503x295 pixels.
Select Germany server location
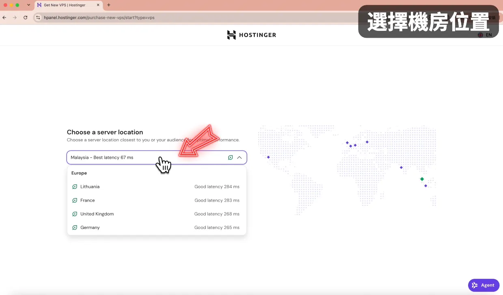click(x=157, y=228)
